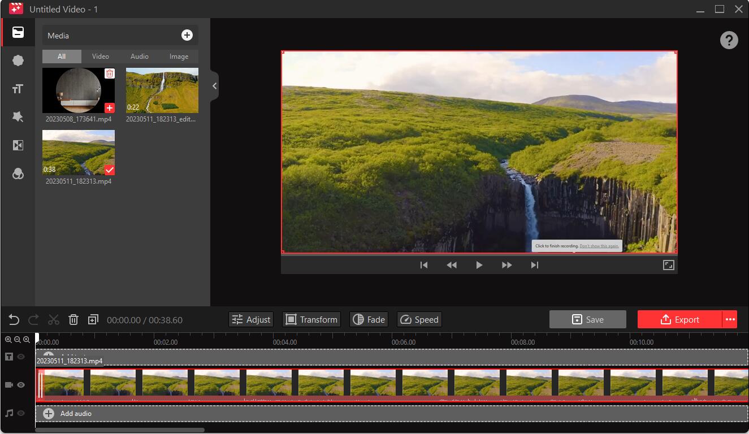This screenshot has width=749, height=434.
Task: Add new media with the plus button
Action: point(187,35)
